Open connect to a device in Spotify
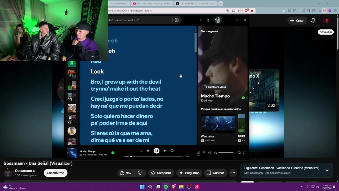The width and height of the screenshot is (339, 191). [210, 153]
